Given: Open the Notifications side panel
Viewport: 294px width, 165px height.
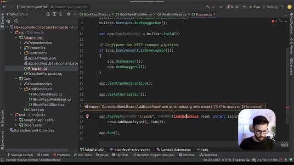Looking at the screenshot, I should click(x=291, y=23).
